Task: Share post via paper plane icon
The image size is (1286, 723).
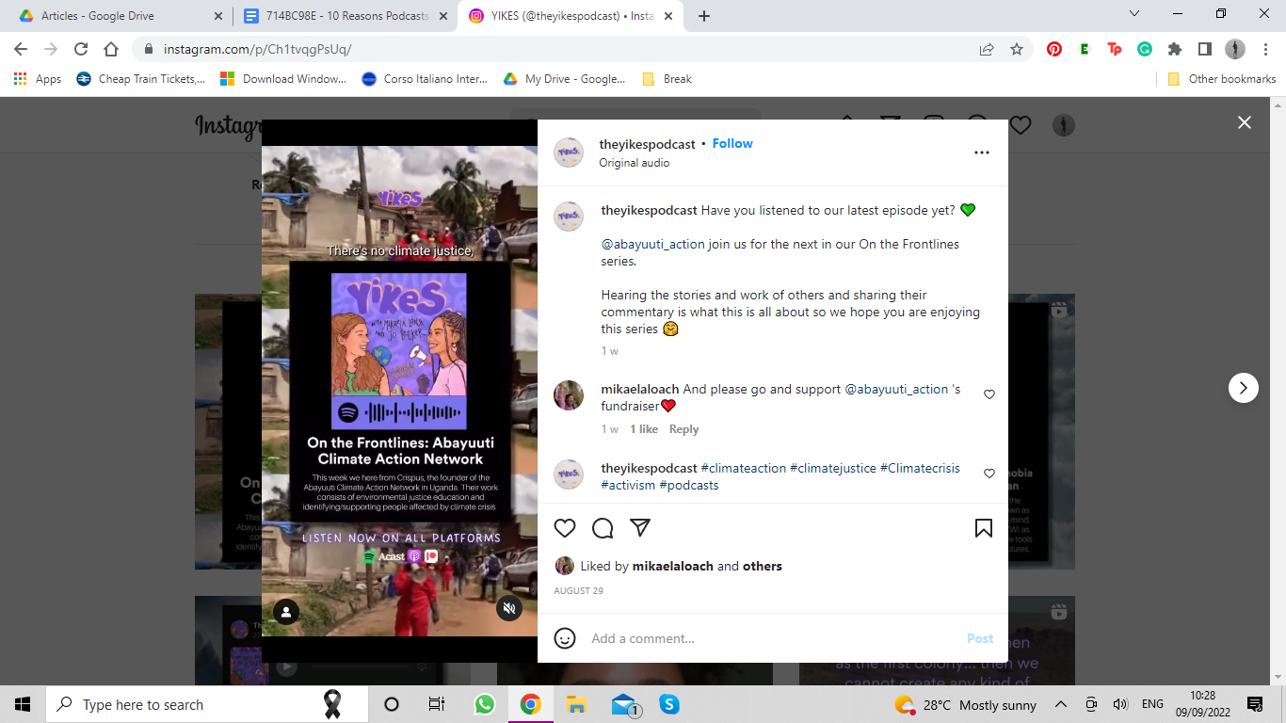Action: tap(640, 528)
